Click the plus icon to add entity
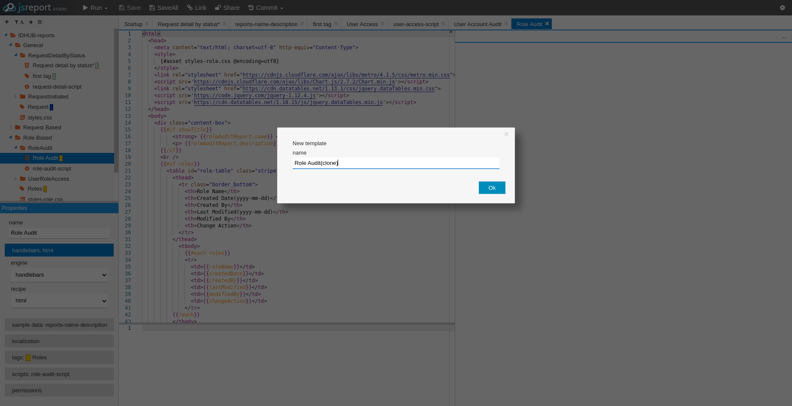The height and width of the screenshot is (406, 792). [6, 22]
